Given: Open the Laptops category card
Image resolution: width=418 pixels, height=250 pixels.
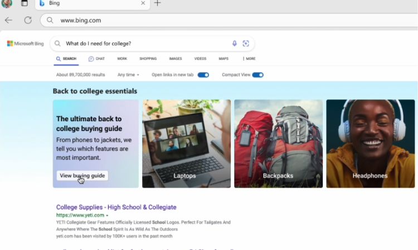Looking at the screenshot, I should coord(186,144).
